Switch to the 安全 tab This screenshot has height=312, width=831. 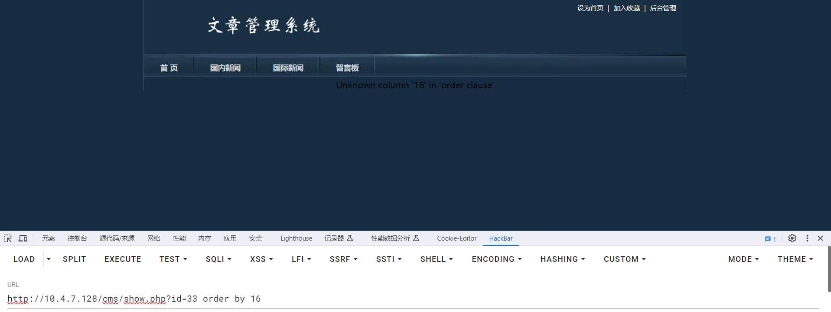click(x=256, y=238)
